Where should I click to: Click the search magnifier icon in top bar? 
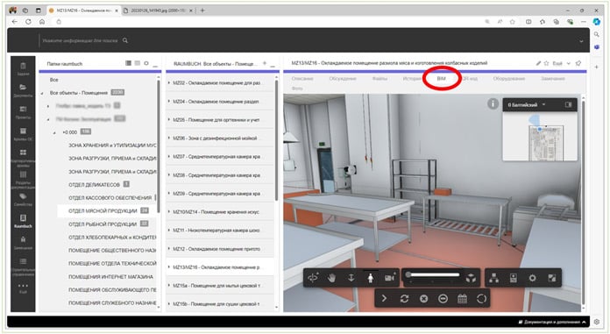coord(124,40)
